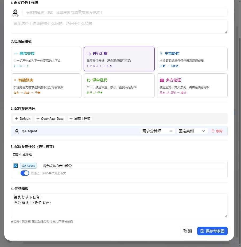Viewport: 241px width, 247px height.
Task: Select the 多方论证 collaboration mode card
Action: [x=192, y=86]
